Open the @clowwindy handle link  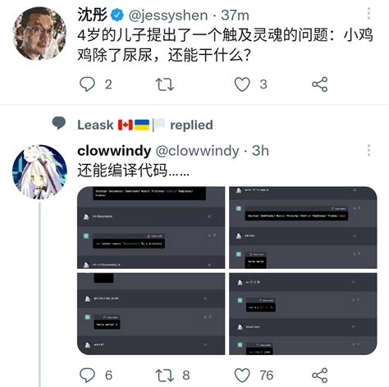(197, 151)
